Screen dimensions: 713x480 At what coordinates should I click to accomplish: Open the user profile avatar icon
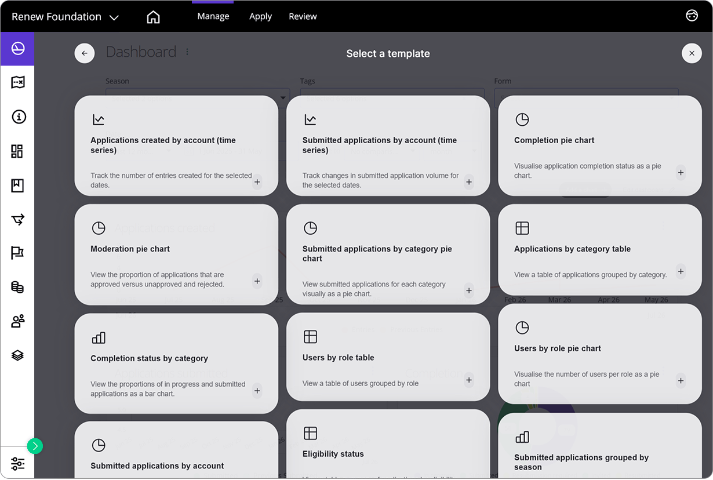(x=692, y=16)
